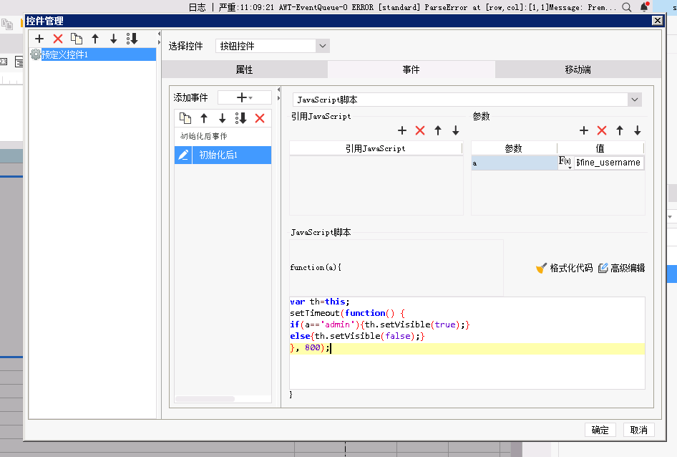677x457 pixels.
Task: Sort widgets in left panel toolbar
Action: (132, 39)
